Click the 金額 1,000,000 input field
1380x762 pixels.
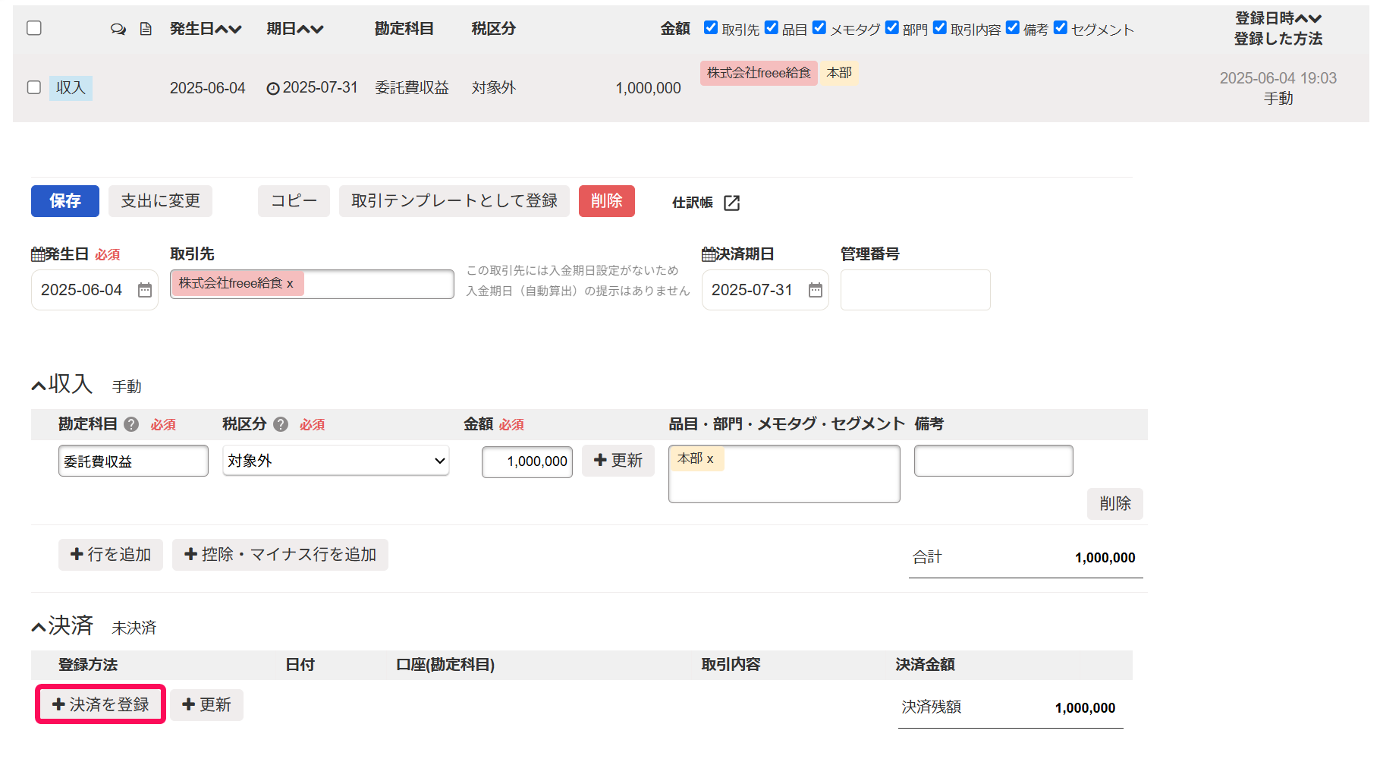527,461
